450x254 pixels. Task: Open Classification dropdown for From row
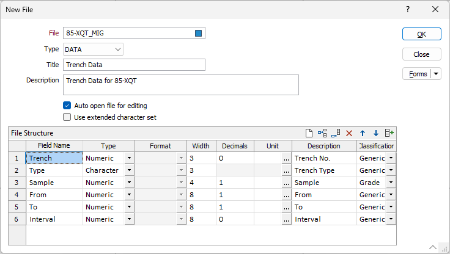click(391, 195)
